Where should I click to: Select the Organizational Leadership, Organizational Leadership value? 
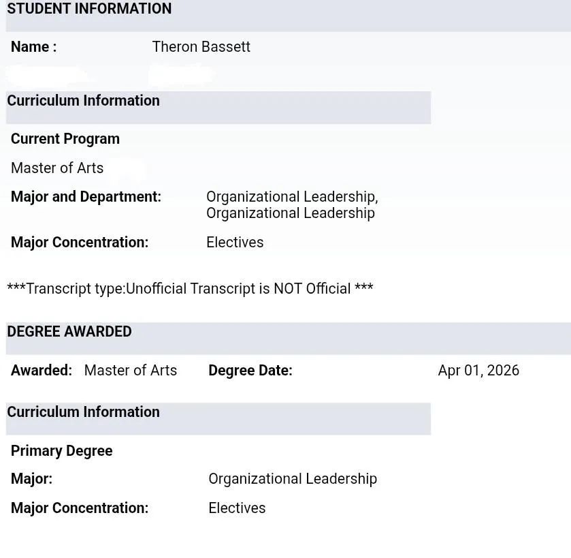[x=291, y=205]
